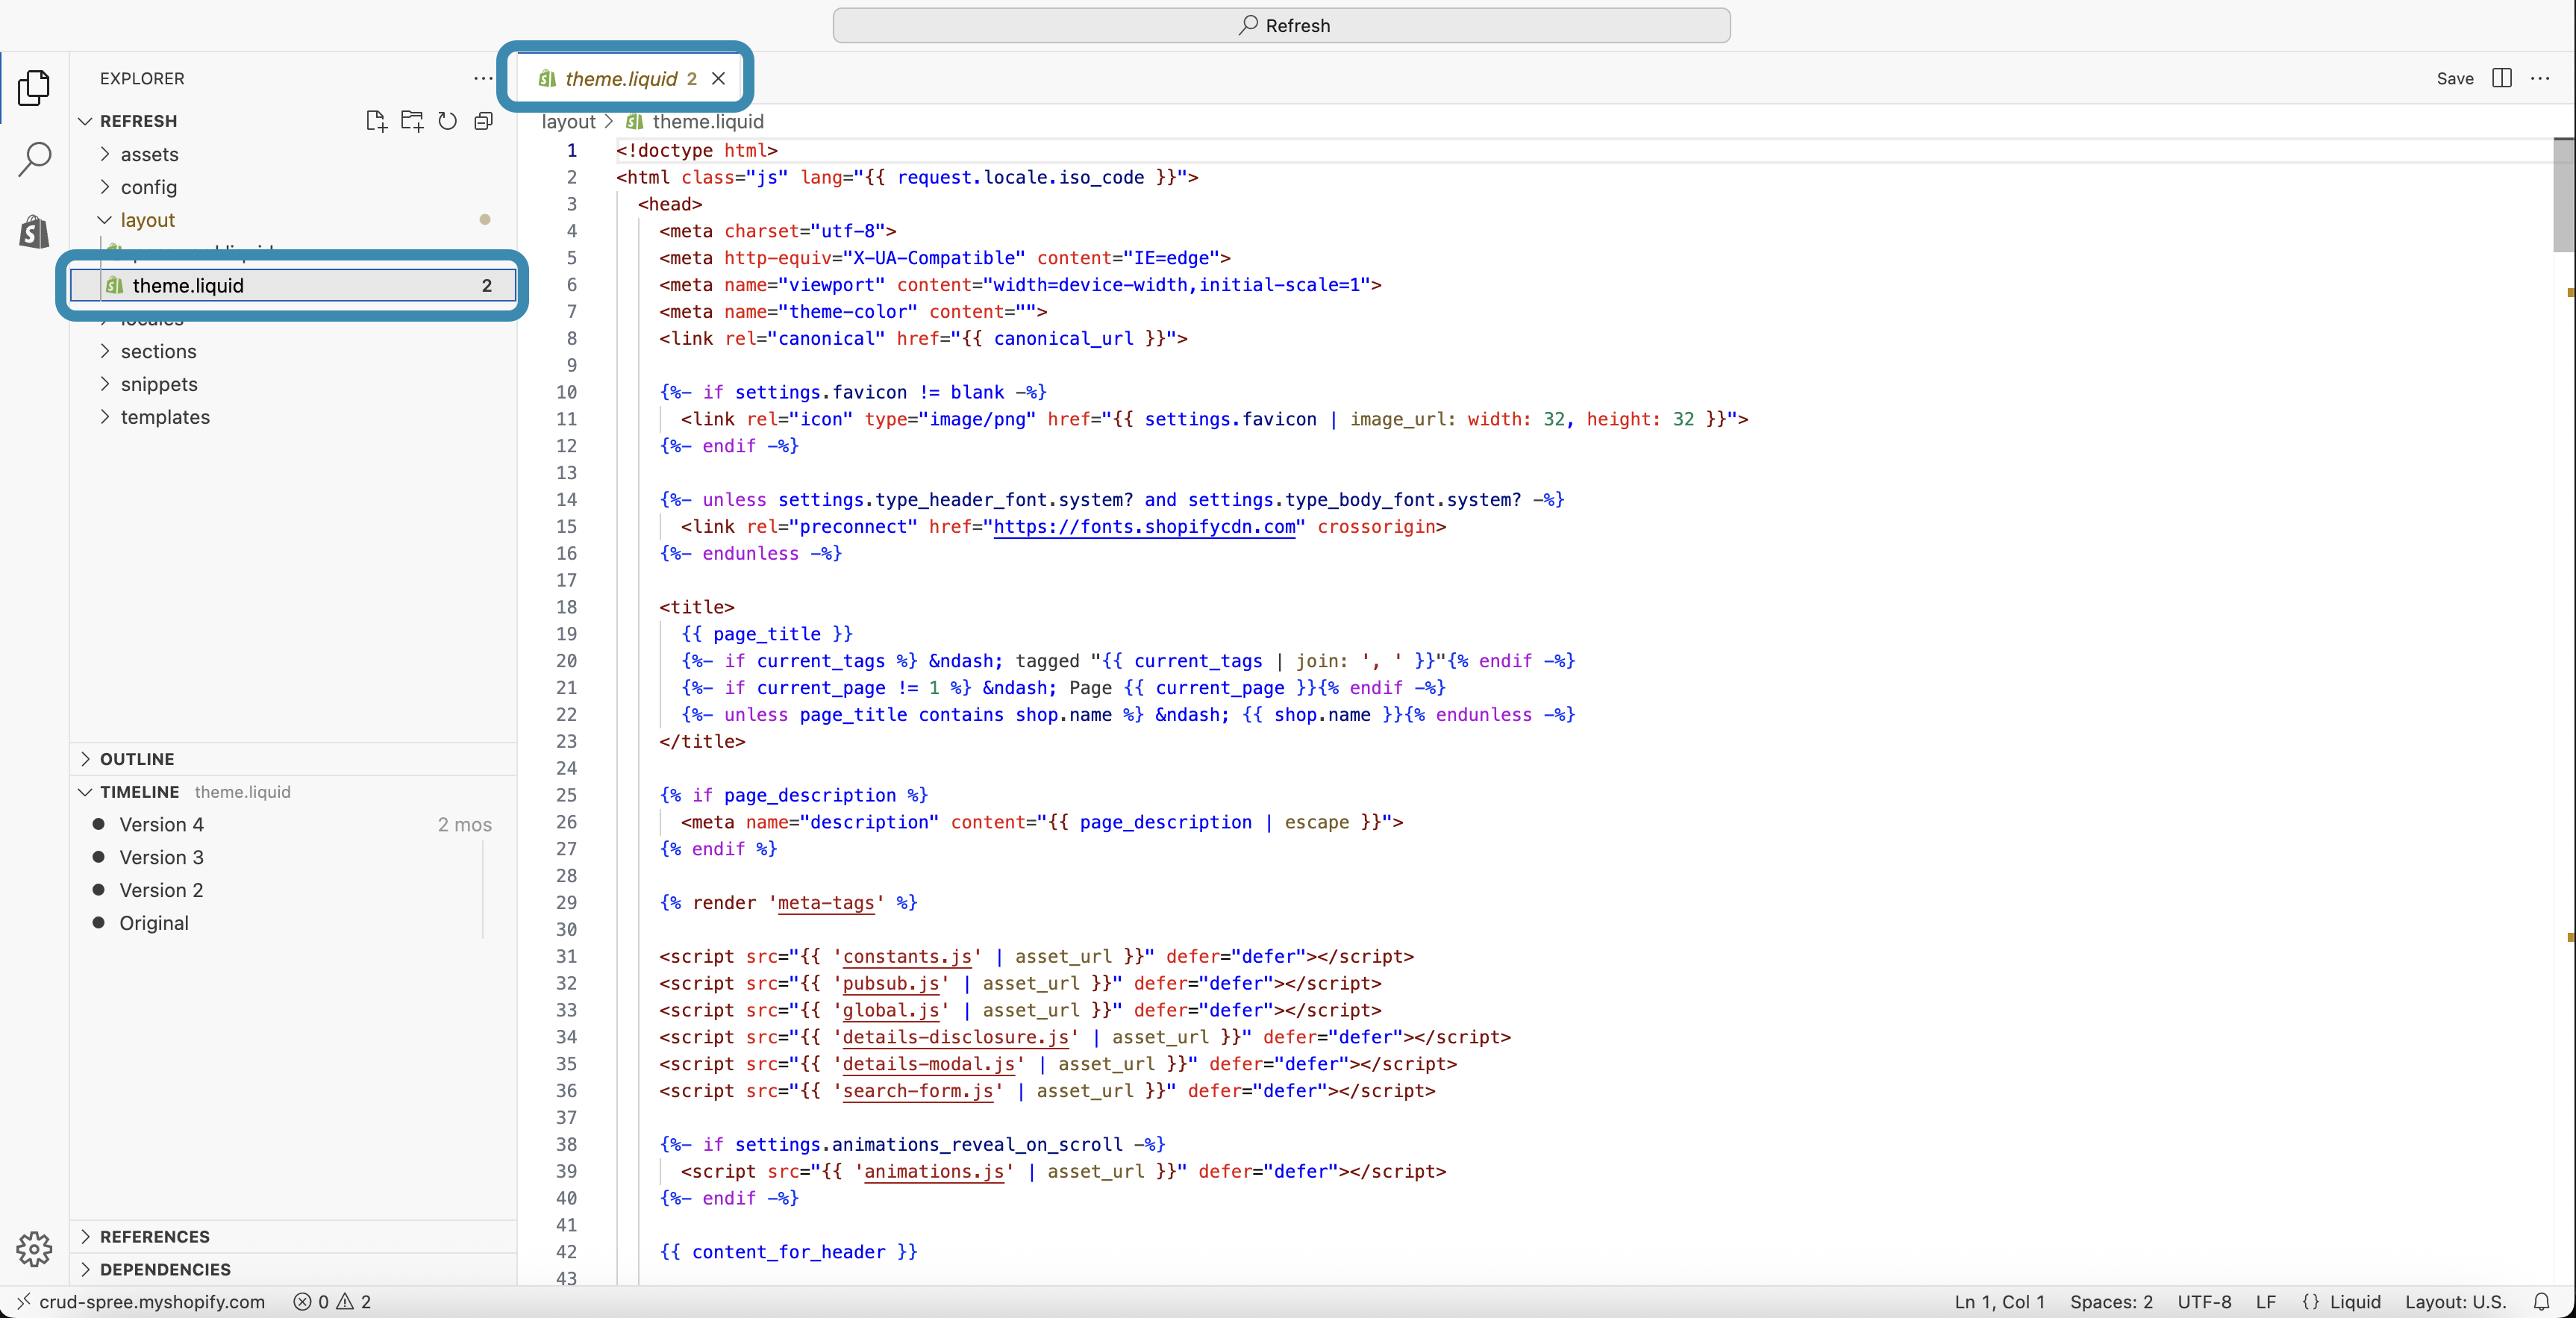Open the Search view in activity bar
Viewport: 2576px width, 1318px height.
point(34,159)
